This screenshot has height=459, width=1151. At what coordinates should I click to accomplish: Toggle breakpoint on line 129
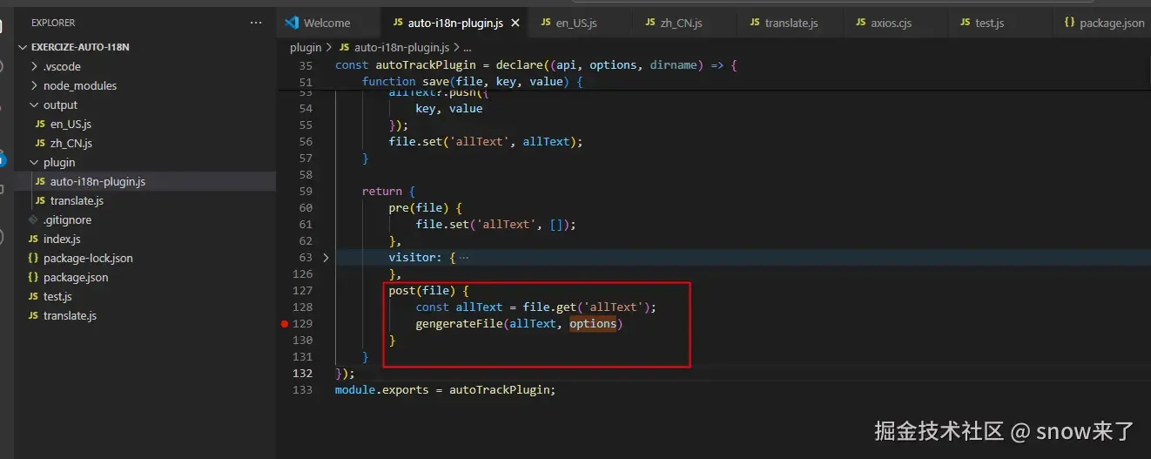point(284,324)
